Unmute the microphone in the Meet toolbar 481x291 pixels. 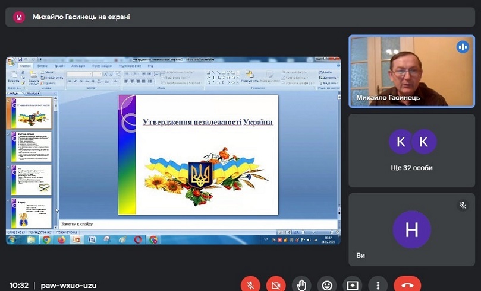[x=251, y=285]
